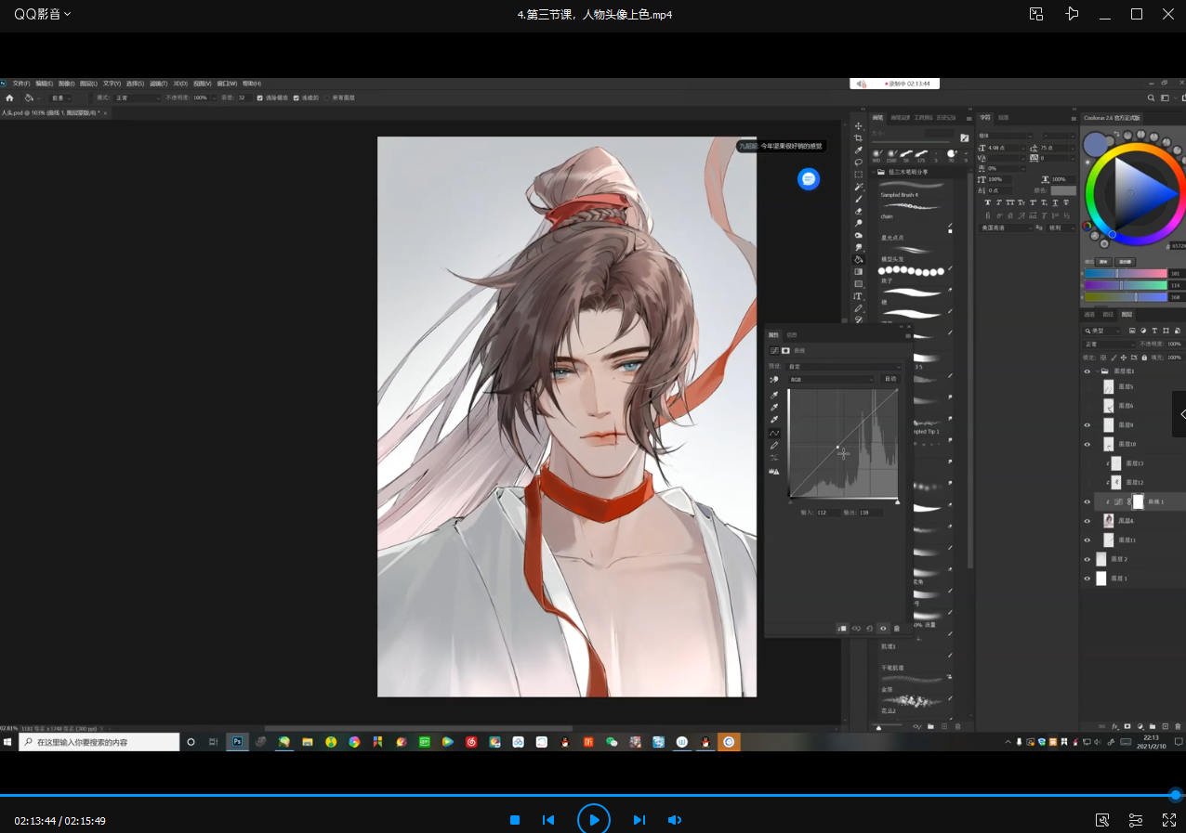Open Photoshop from the Windows taskbar
Screen dimensions: 1186x833
click(x=238, y=742)
